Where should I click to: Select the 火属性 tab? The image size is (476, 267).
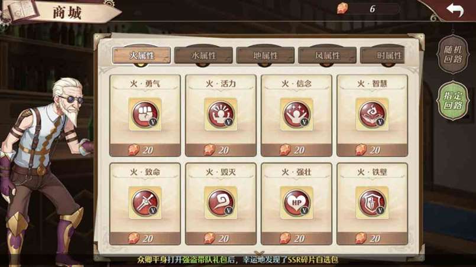click(x=141, y=55)
